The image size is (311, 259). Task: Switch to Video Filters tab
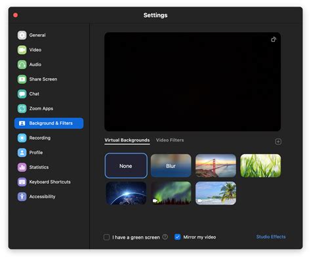170,140
